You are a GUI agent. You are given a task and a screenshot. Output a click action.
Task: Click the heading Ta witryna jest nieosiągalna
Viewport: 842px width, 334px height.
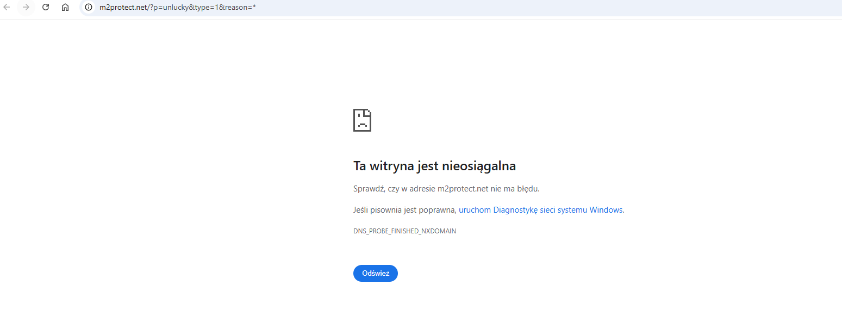pos(434,166)
